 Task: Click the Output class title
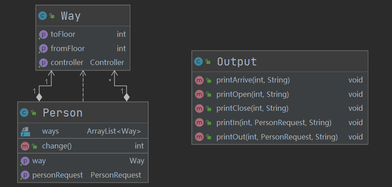237,62
